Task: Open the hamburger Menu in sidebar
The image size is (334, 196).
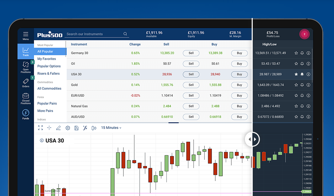Action: (26, 35)
